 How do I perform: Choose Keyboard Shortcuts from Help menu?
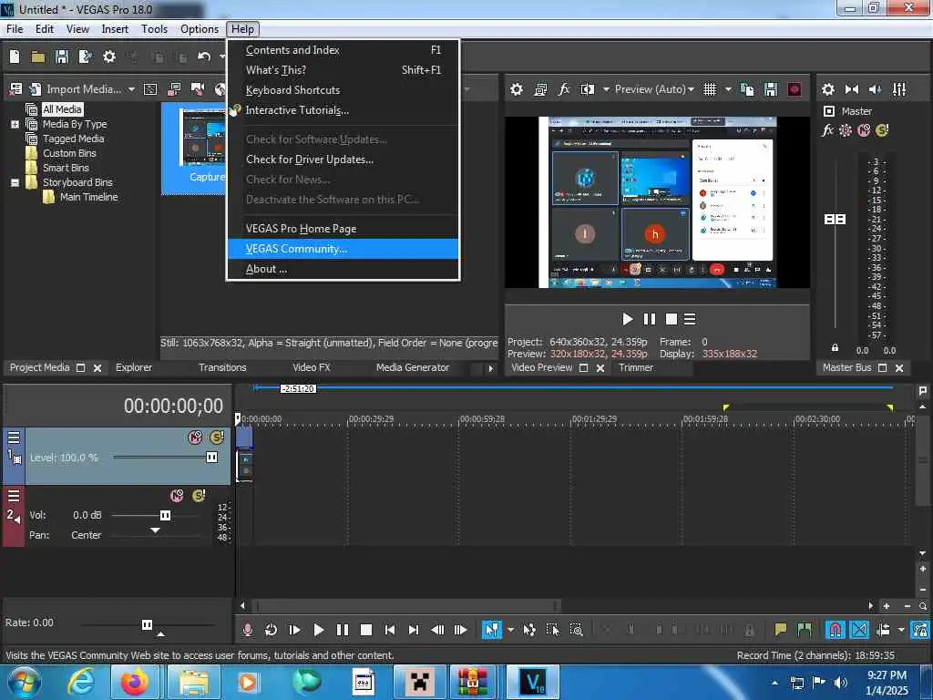343,90
